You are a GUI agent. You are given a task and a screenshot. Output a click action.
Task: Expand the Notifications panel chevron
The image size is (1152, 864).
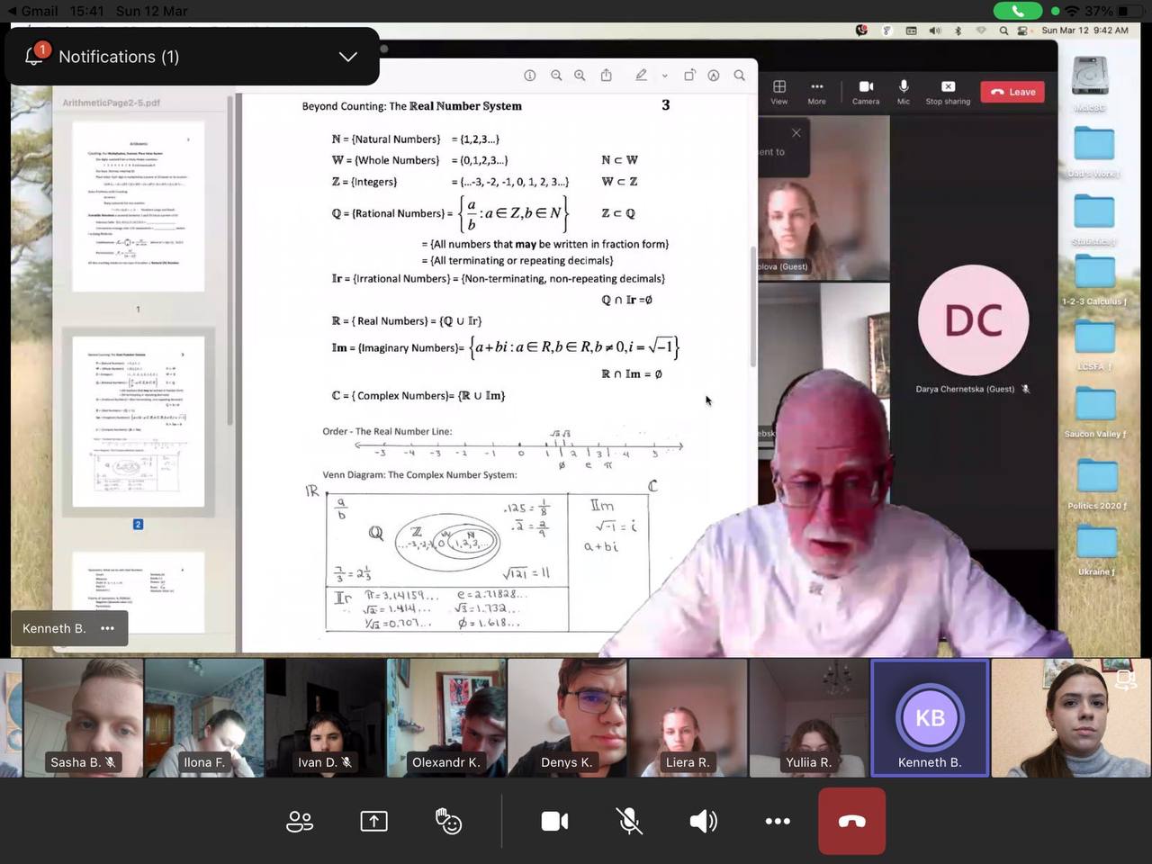(347, 57)
